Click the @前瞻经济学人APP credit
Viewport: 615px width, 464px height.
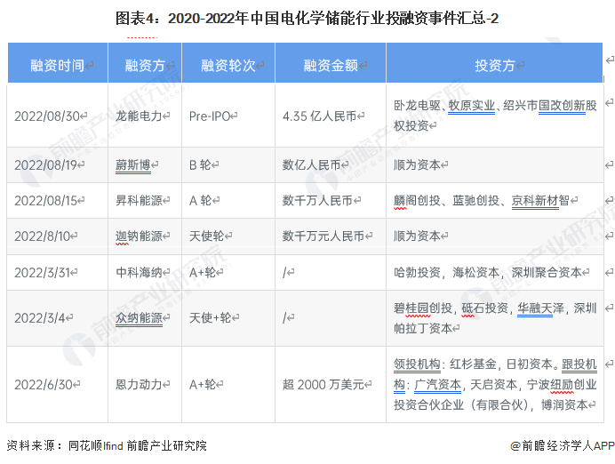pos(562,445)
